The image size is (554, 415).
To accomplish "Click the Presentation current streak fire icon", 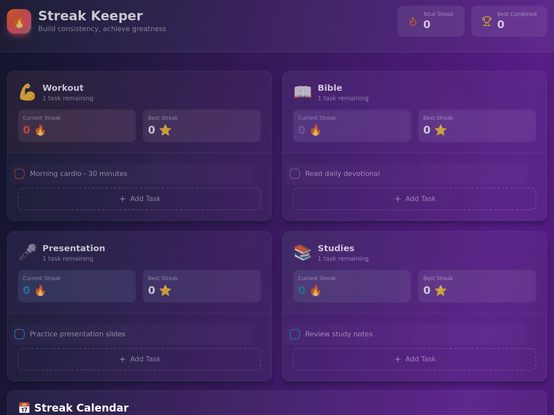I will coord(40,290).
